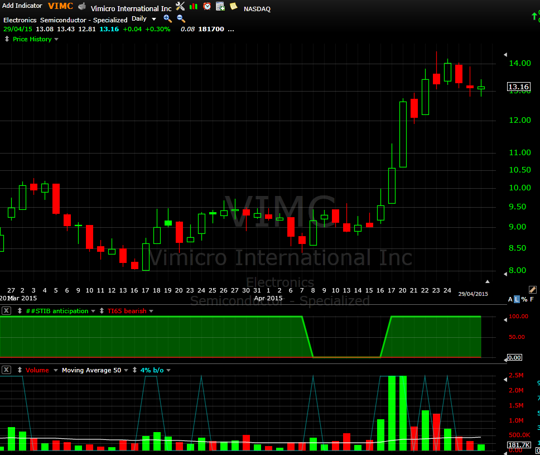Click reorder arrows beside ##STIB anticipation
The width and height of the screenshot is (540, 455).
[x=20, y=311]
